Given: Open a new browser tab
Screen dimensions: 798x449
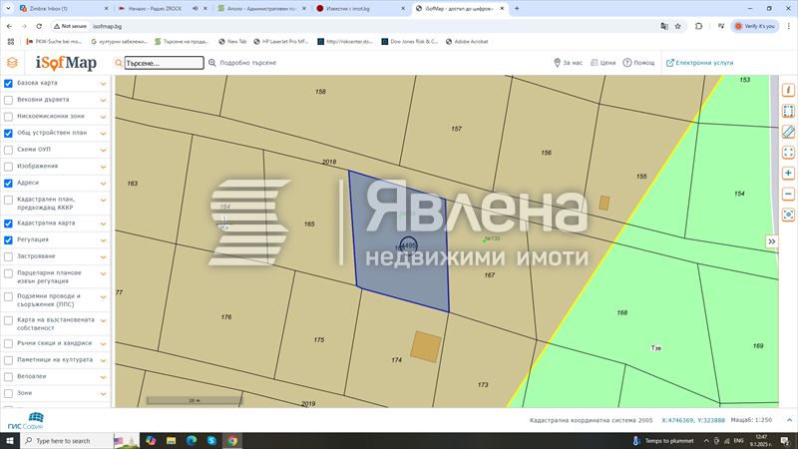Looking at the screenshot, I should (x=517, y=9).
